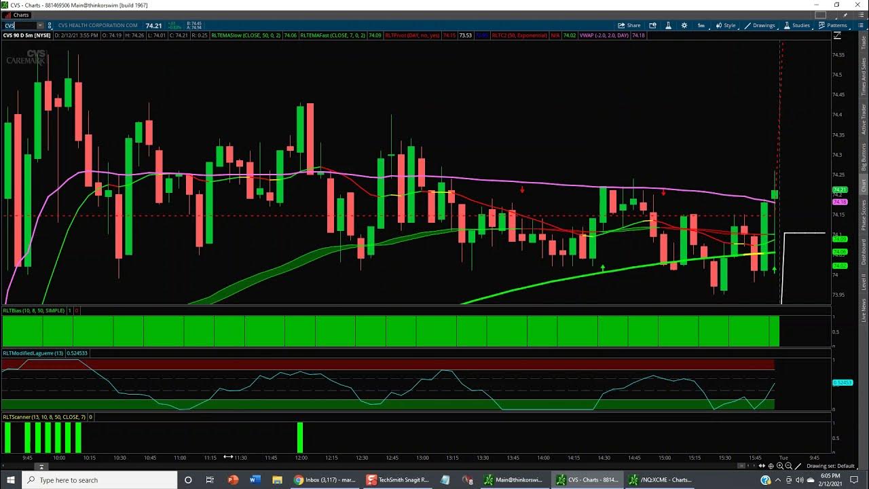The image size is (869, 489).
Task: Select the line drawing tool icon
Action: tap(798, 466)
